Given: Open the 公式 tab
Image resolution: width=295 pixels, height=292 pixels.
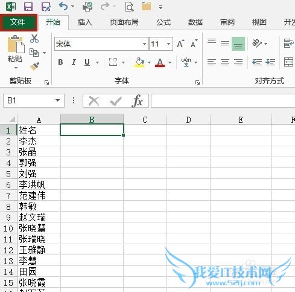Looking at the screenshot, I should (163, 22).
